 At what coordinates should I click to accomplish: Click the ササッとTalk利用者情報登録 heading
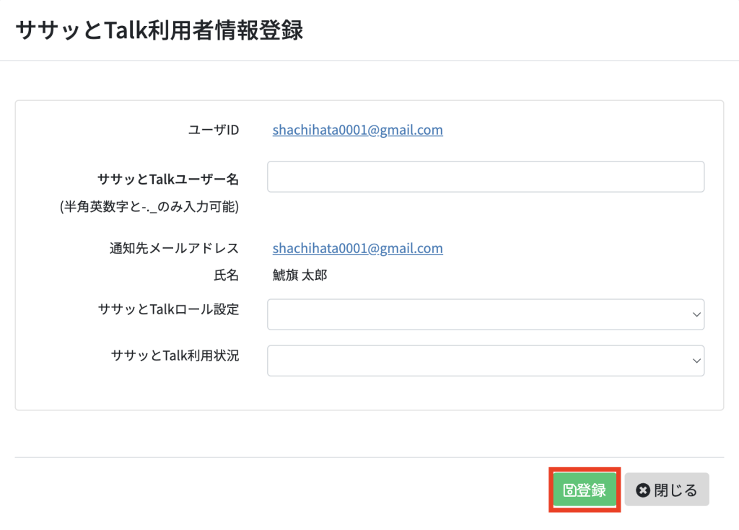pos(159,30)
